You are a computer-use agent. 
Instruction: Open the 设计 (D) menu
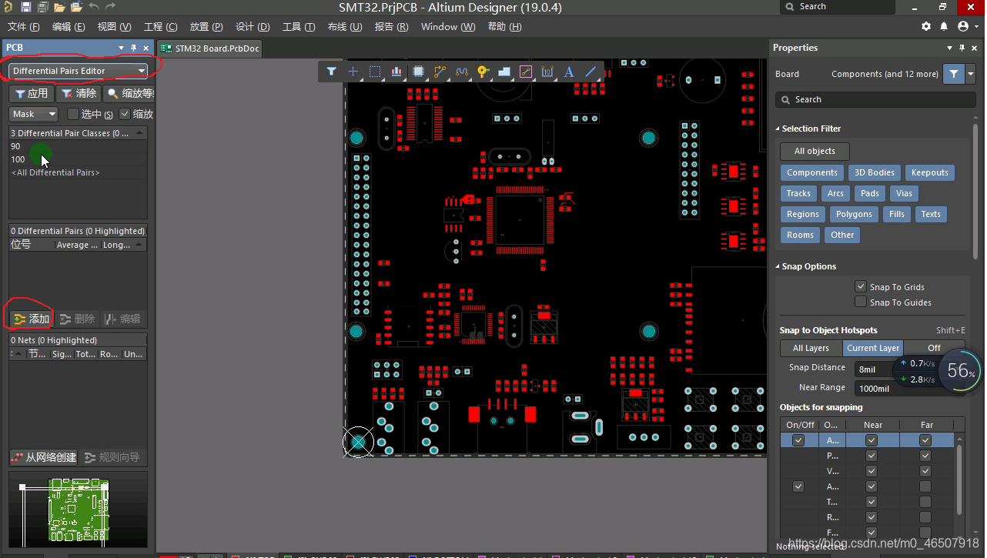pos(253,27)
